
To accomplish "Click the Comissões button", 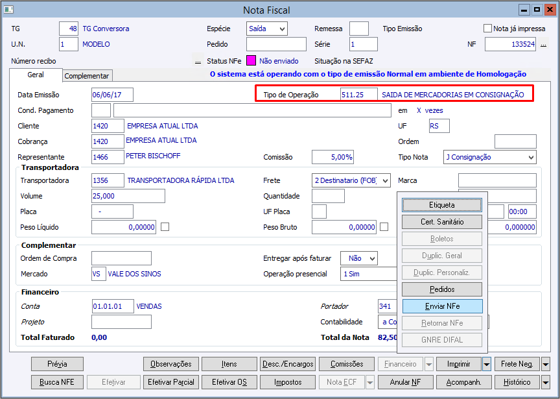I will [346, 364].
